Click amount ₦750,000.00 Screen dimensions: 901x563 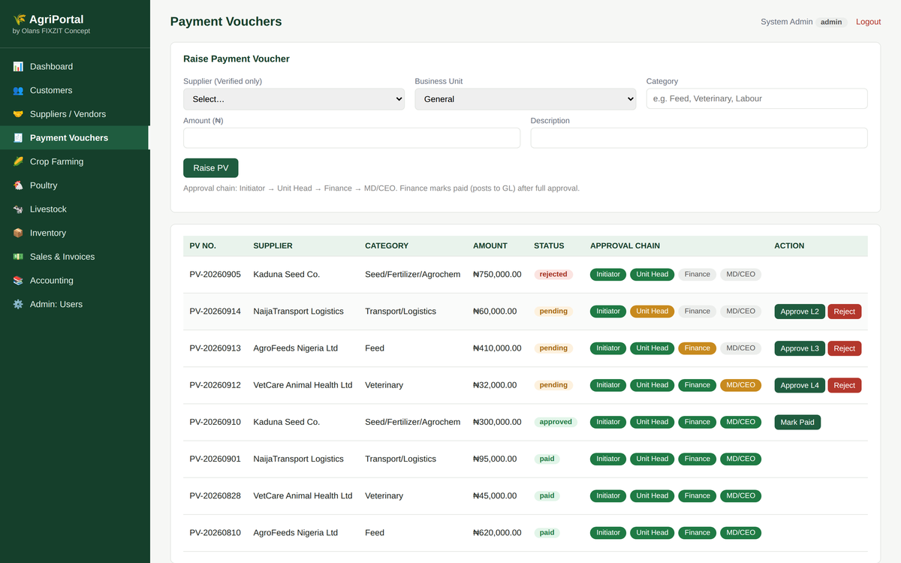pos(497,275)
